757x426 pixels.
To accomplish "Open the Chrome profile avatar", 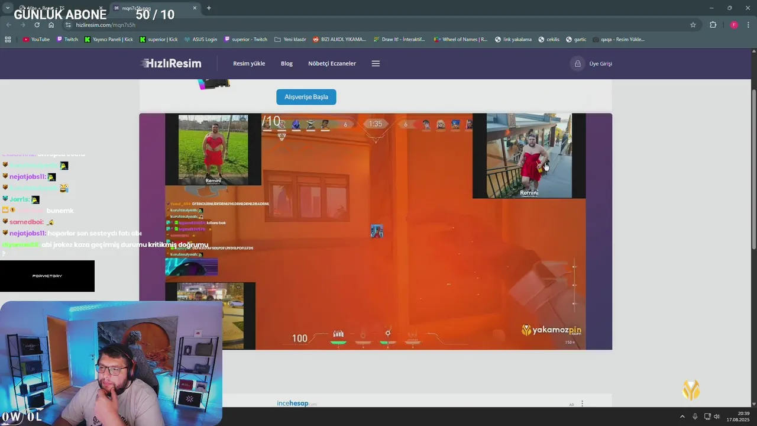I will (x=734, y=25).
